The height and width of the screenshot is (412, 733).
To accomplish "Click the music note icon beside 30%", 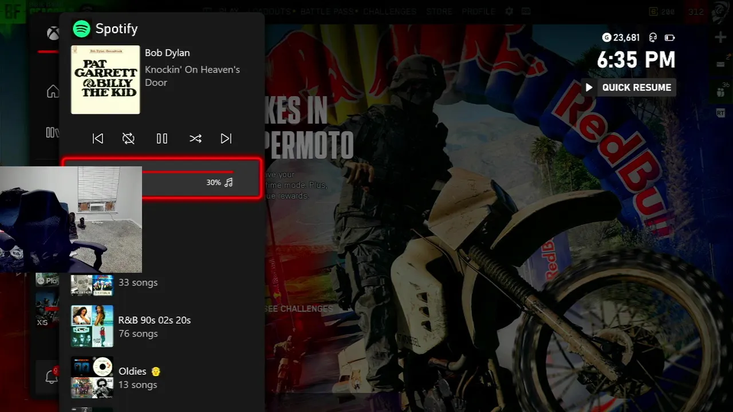I will (228, 183).
